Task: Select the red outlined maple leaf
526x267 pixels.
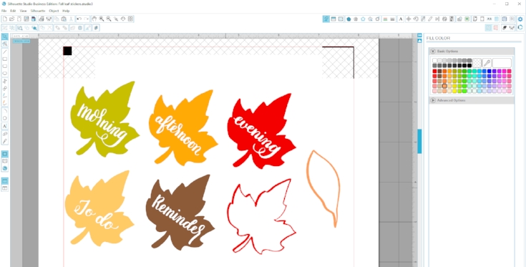Action: 261,217
